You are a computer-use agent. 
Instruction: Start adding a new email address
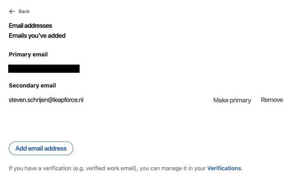(x=41, y=148)
